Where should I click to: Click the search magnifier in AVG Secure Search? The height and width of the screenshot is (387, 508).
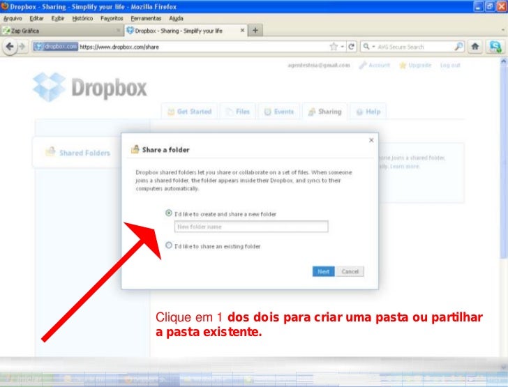[458, 47]
